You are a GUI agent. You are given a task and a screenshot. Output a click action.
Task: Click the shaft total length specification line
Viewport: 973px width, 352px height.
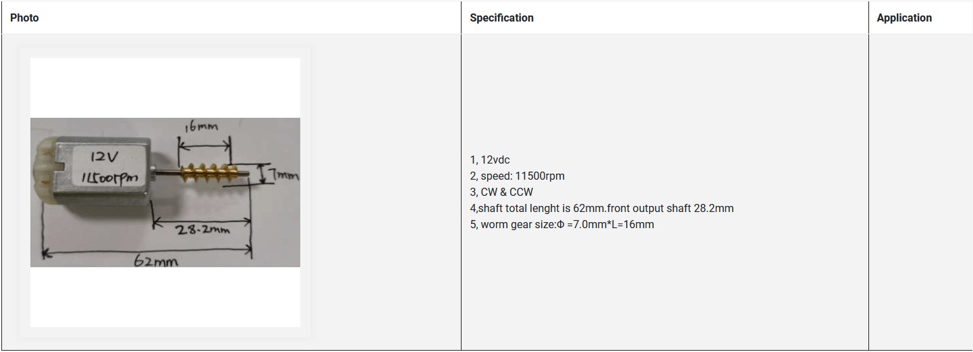pos(601,209)
